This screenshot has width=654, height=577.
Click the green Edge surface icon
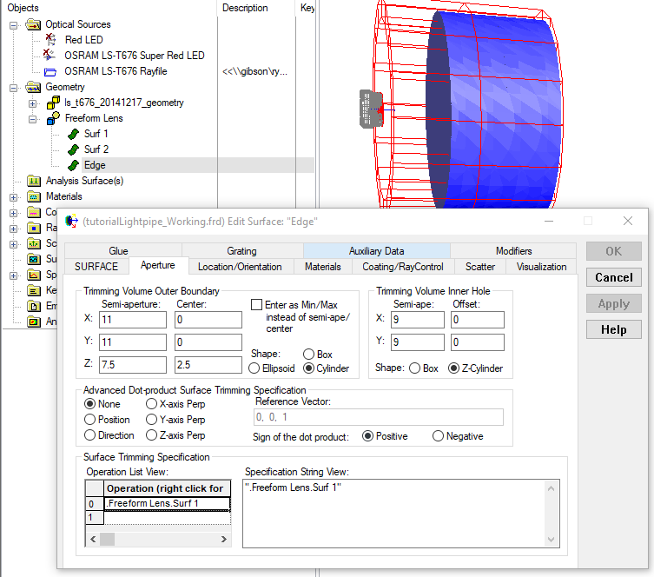point(72,165)
